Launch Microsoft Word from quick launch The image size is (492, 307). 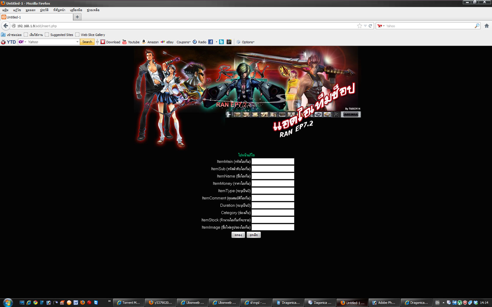coord(76,303)
